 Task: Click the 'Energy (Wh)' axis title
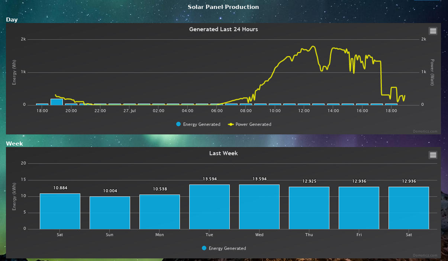[x=14, y=72]
